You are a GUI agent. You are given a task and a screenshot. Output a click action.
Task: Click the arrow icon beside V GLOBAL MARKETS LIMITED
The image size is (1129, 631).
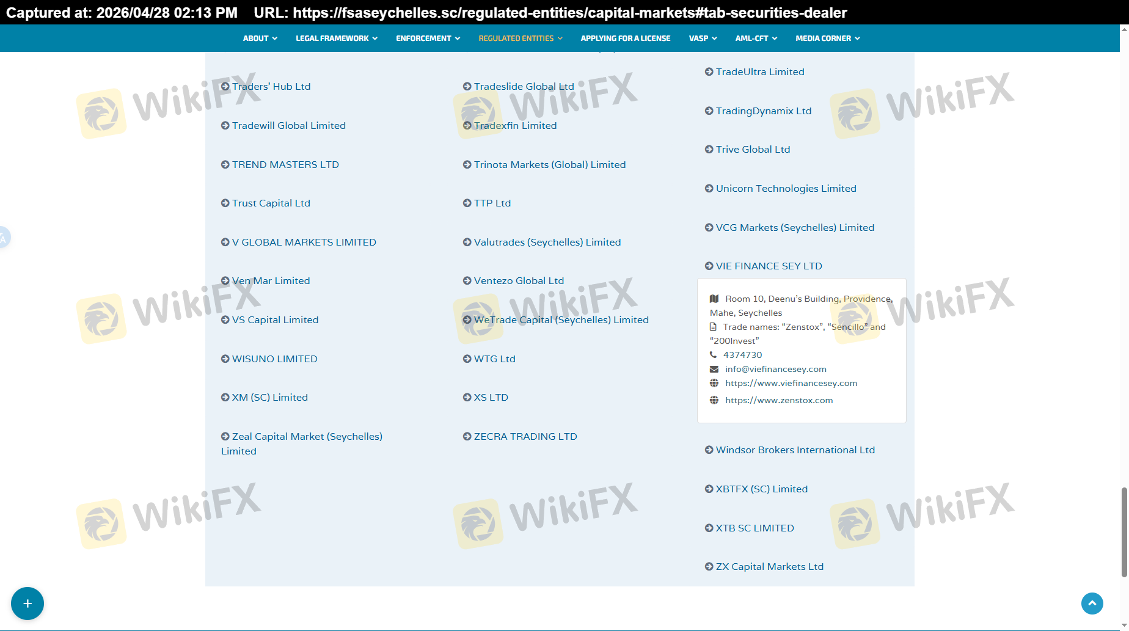(225, 243)
